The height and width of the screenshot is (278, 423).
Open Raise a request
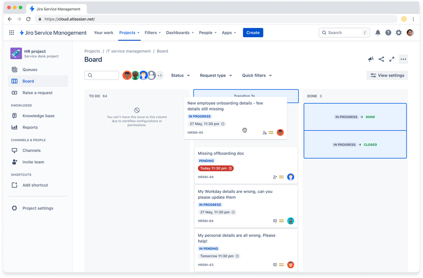click(38, 93)
